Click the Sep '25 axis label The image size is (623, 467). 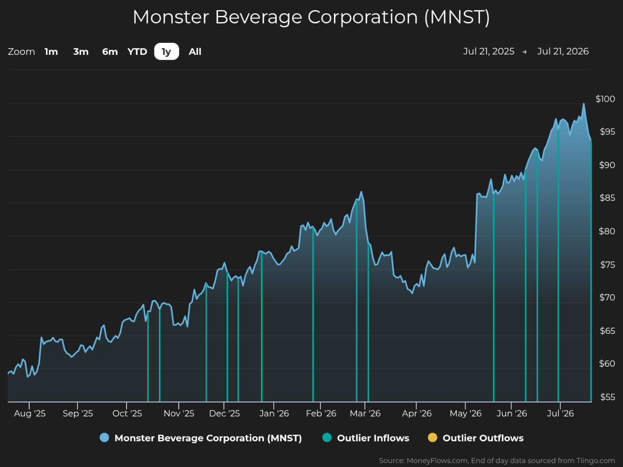point(78,413)
